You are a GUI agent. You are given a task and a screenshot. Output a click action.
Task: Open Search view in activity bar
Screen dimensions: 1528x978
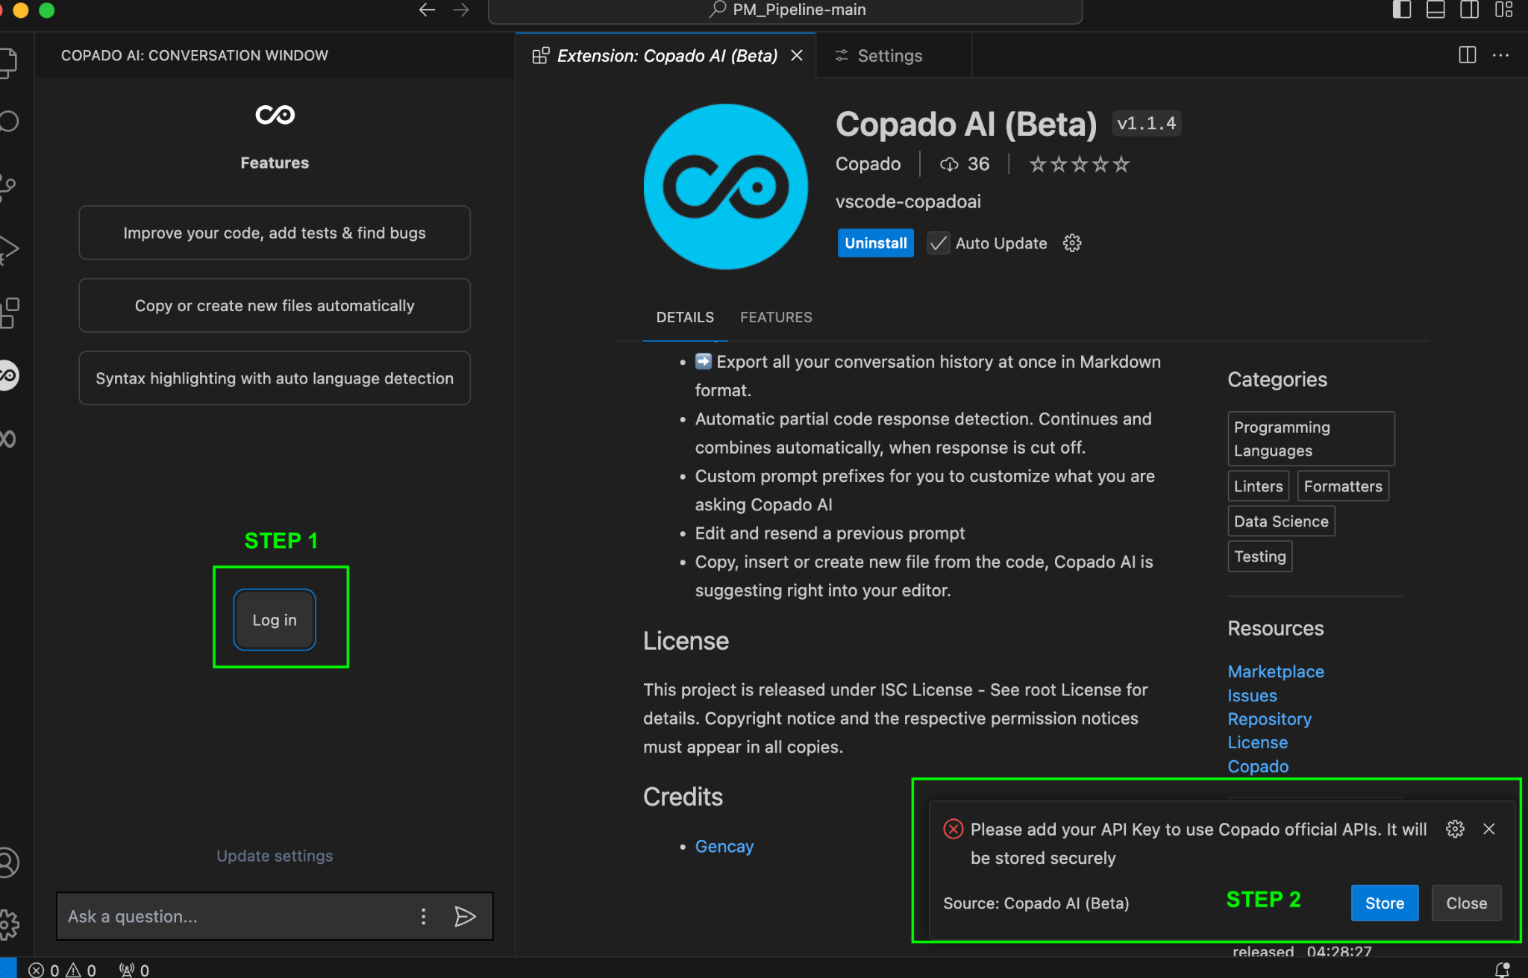(9, 122)
